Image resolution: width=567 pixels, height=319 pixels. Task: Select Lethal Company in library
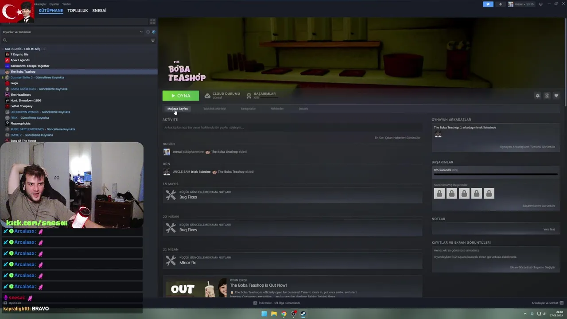click(x=21, y=106)
